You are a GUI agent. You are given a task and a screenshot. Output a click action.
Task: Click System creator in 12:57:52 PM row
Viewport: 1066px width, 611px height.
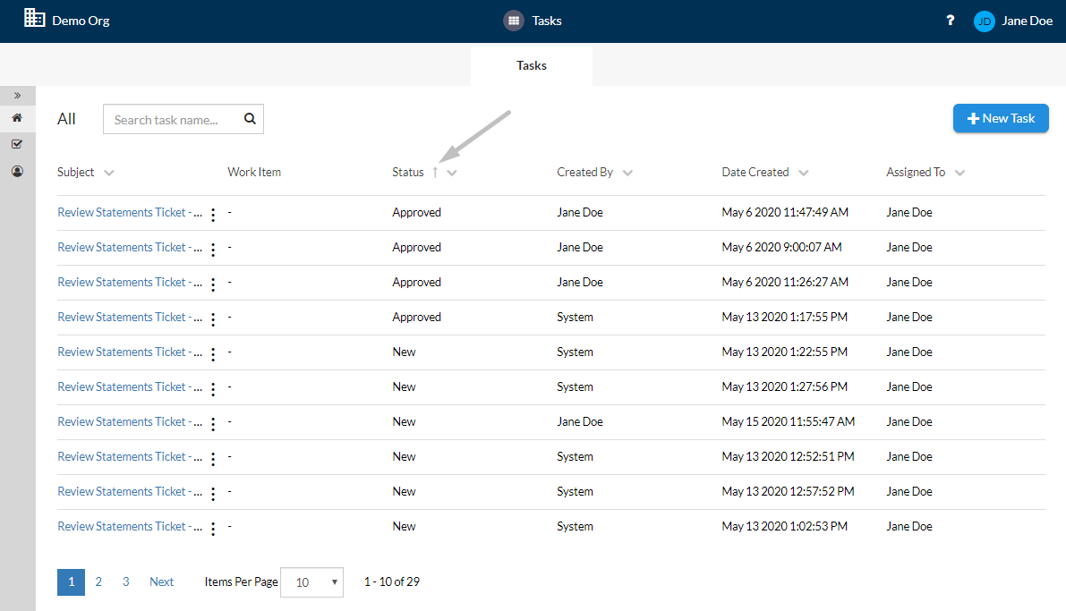575,491
